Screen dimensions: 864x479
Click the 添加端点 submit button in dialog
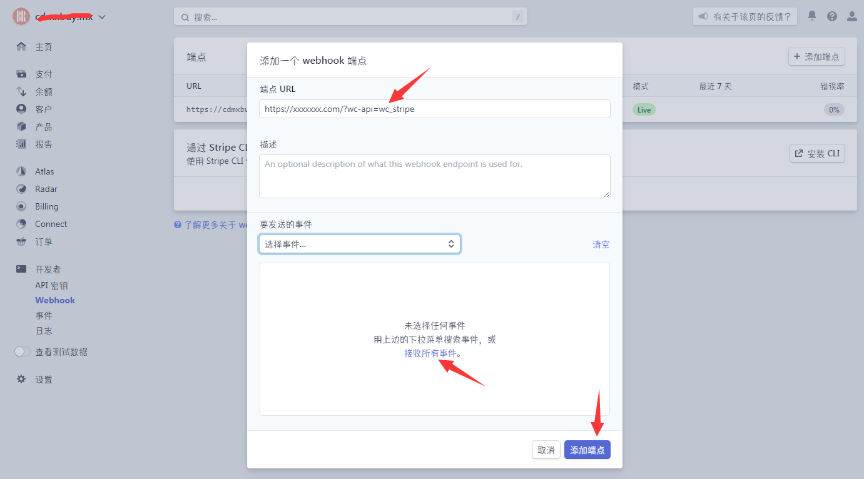pyautogui.click(x=587, y=450)
